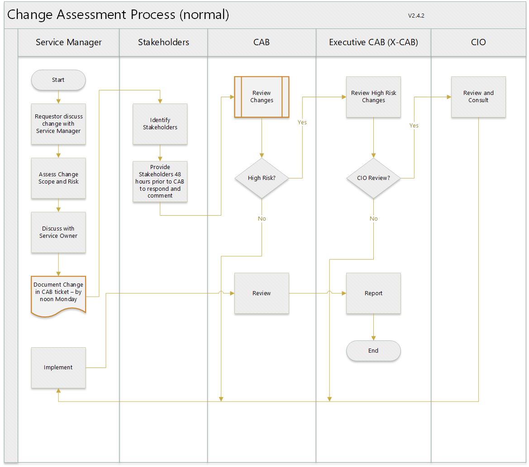
Task: Select the End terminator shape
Action: click(x=373, y=351)
